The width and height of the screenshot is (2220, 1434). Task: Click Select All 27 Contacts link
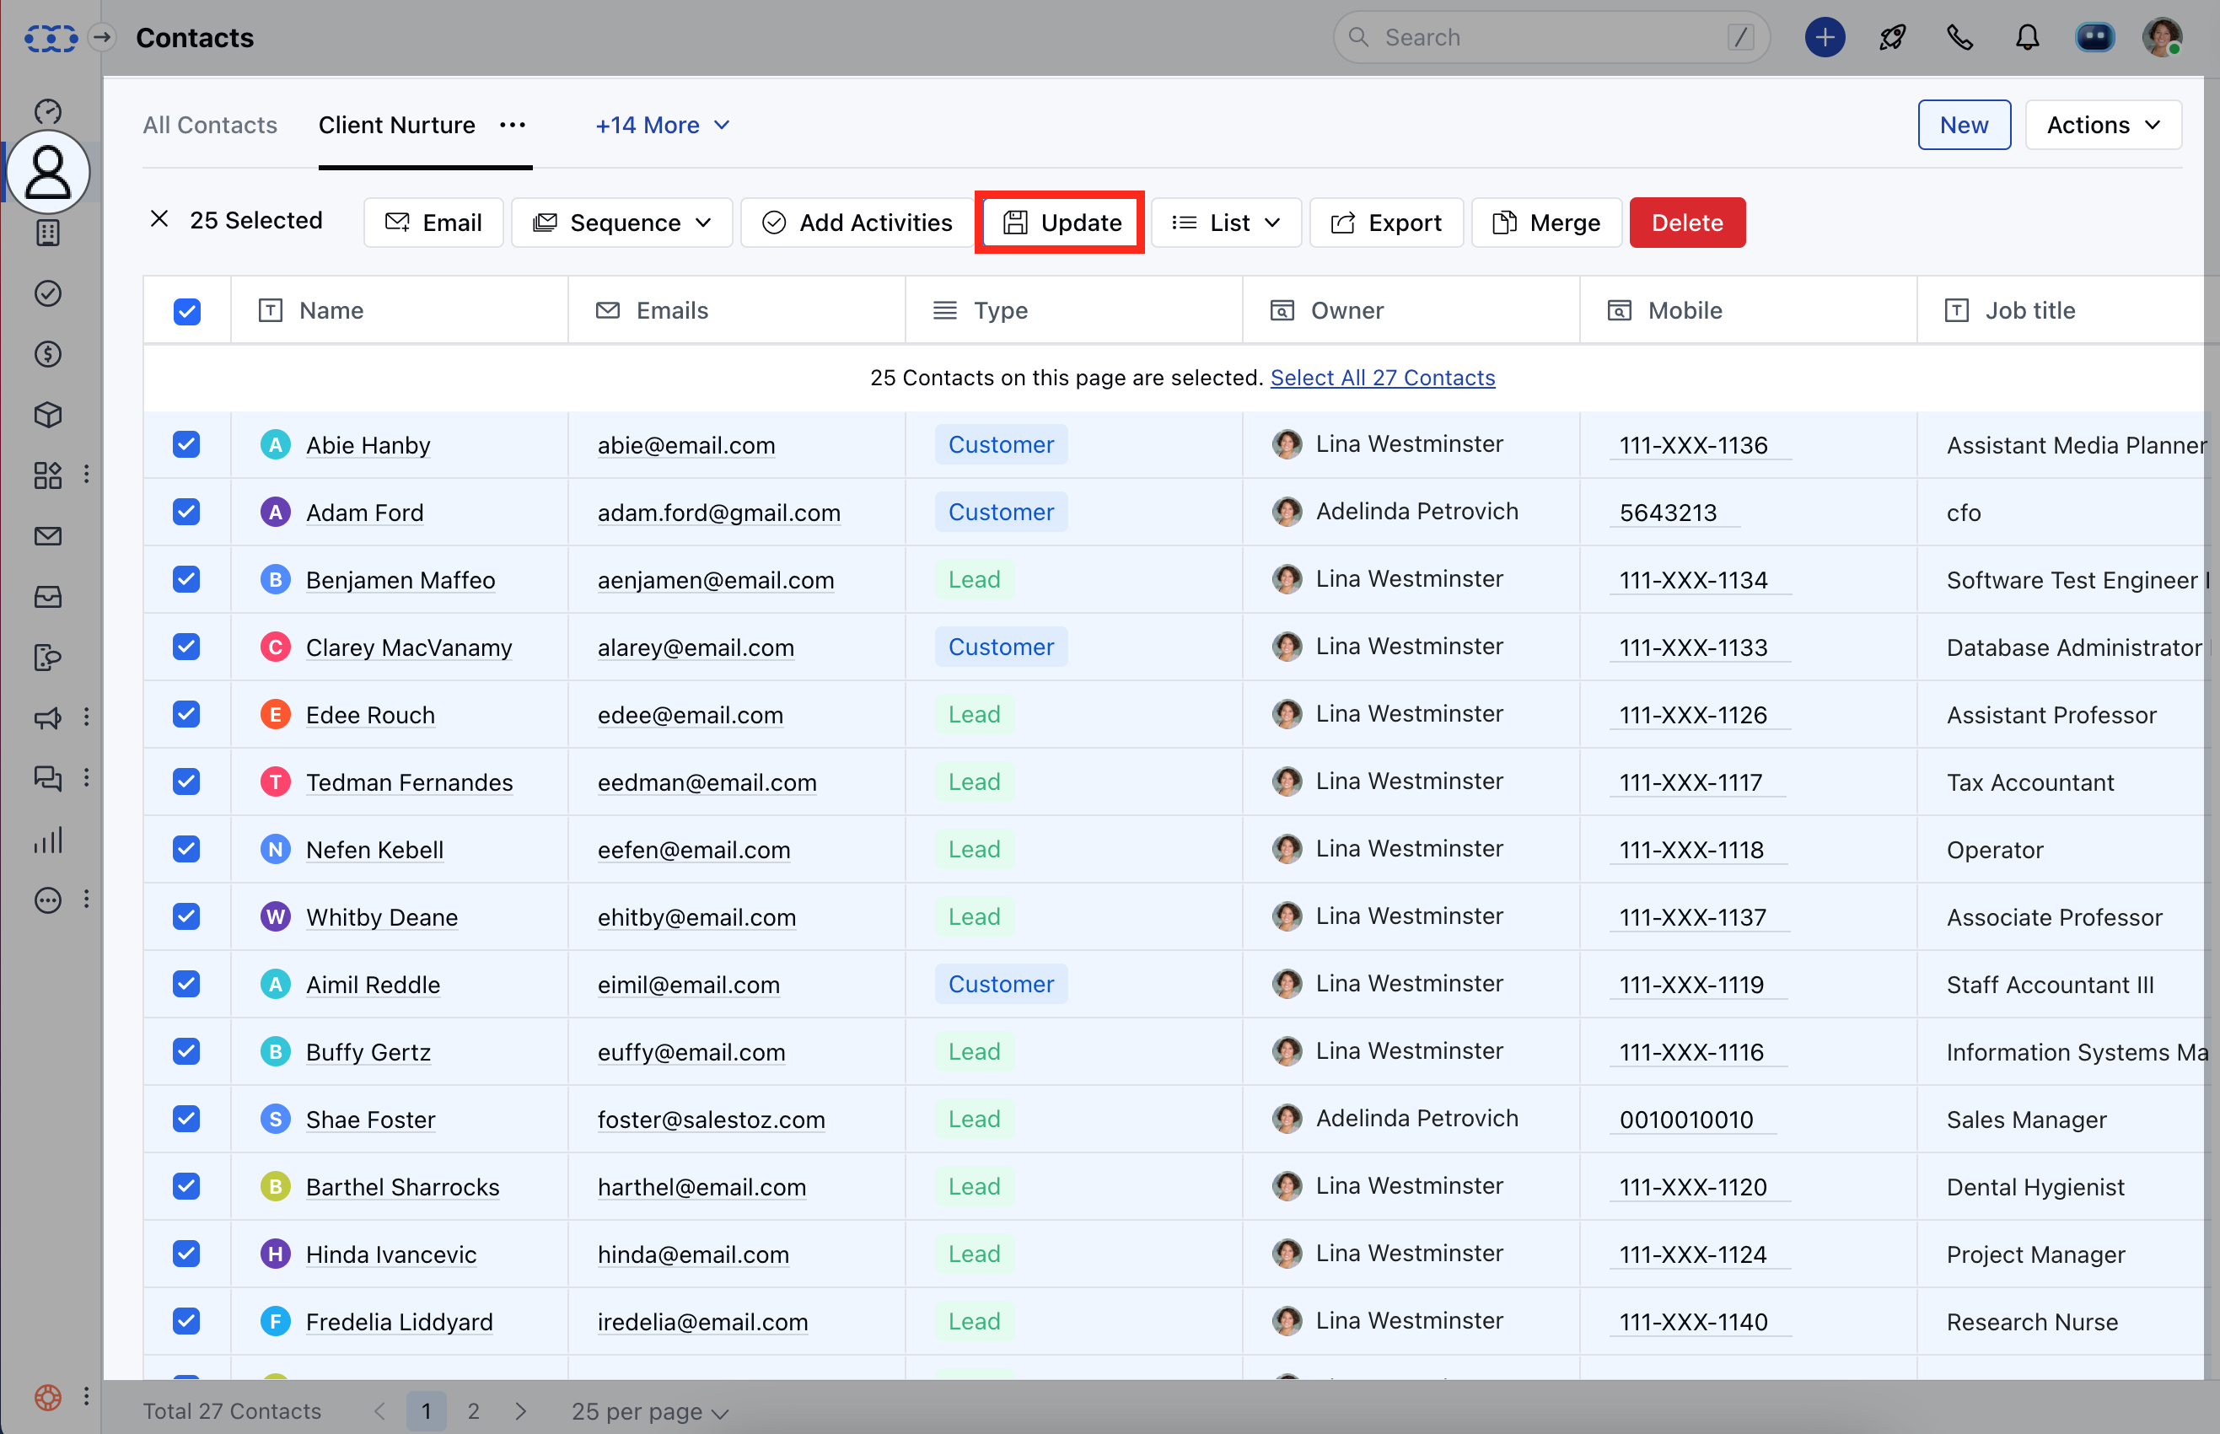pos(1382,377)
